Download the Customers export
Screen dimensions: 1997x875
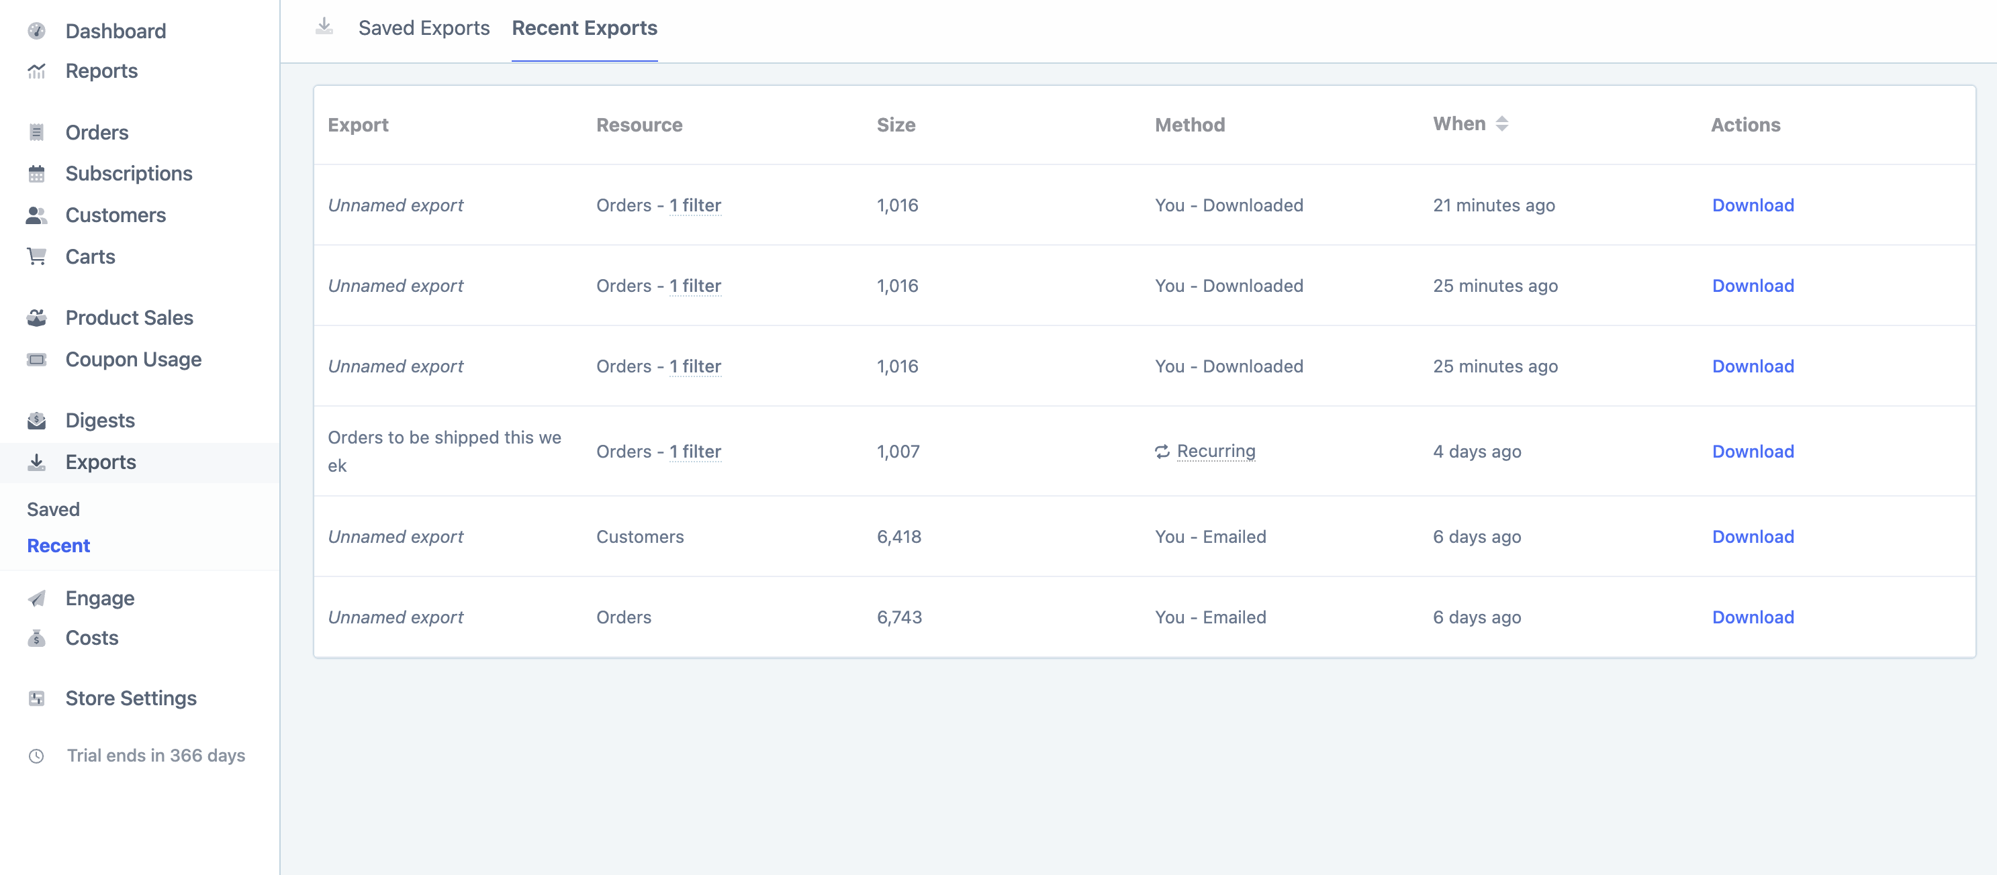pyautogui.click(x=1753, y=535)
